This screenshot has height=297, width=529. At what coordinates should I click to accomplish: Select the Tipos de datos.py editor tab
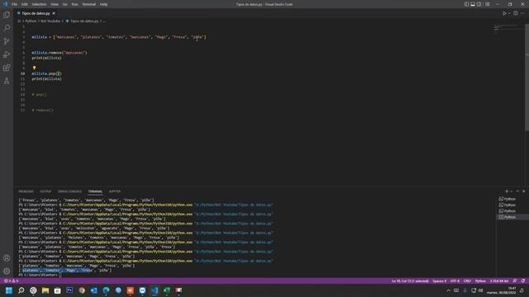[x=36, y=13]
